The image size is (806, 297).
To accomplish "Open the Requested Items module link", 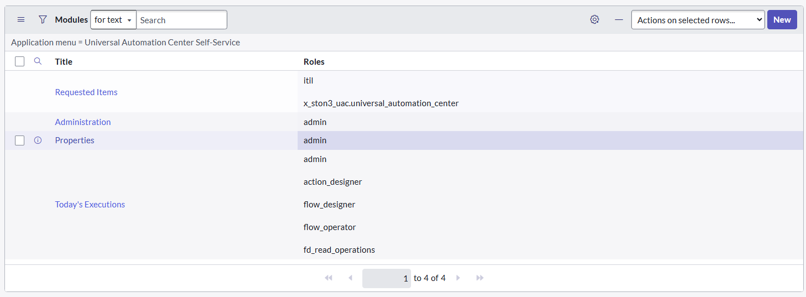I will click(x=86, y=92).
